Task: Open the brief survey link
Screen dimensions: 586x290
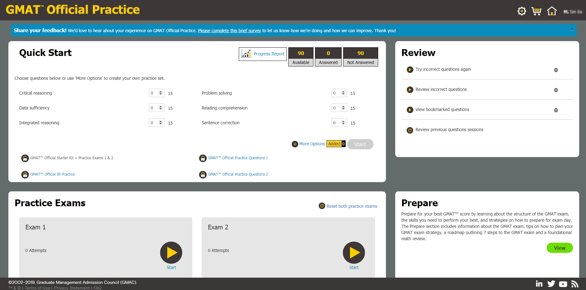Action: [230, 31]
